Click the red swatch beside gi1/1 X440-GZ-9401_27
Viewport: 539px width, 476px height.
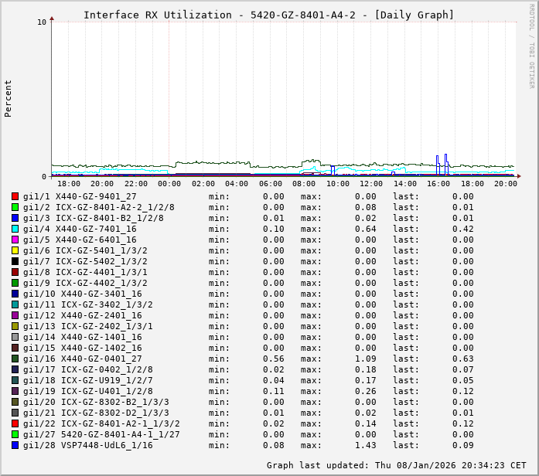15,196
